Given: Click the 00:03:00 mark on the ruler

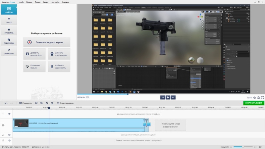Looking at the screenshot, I should click(162, 107).
